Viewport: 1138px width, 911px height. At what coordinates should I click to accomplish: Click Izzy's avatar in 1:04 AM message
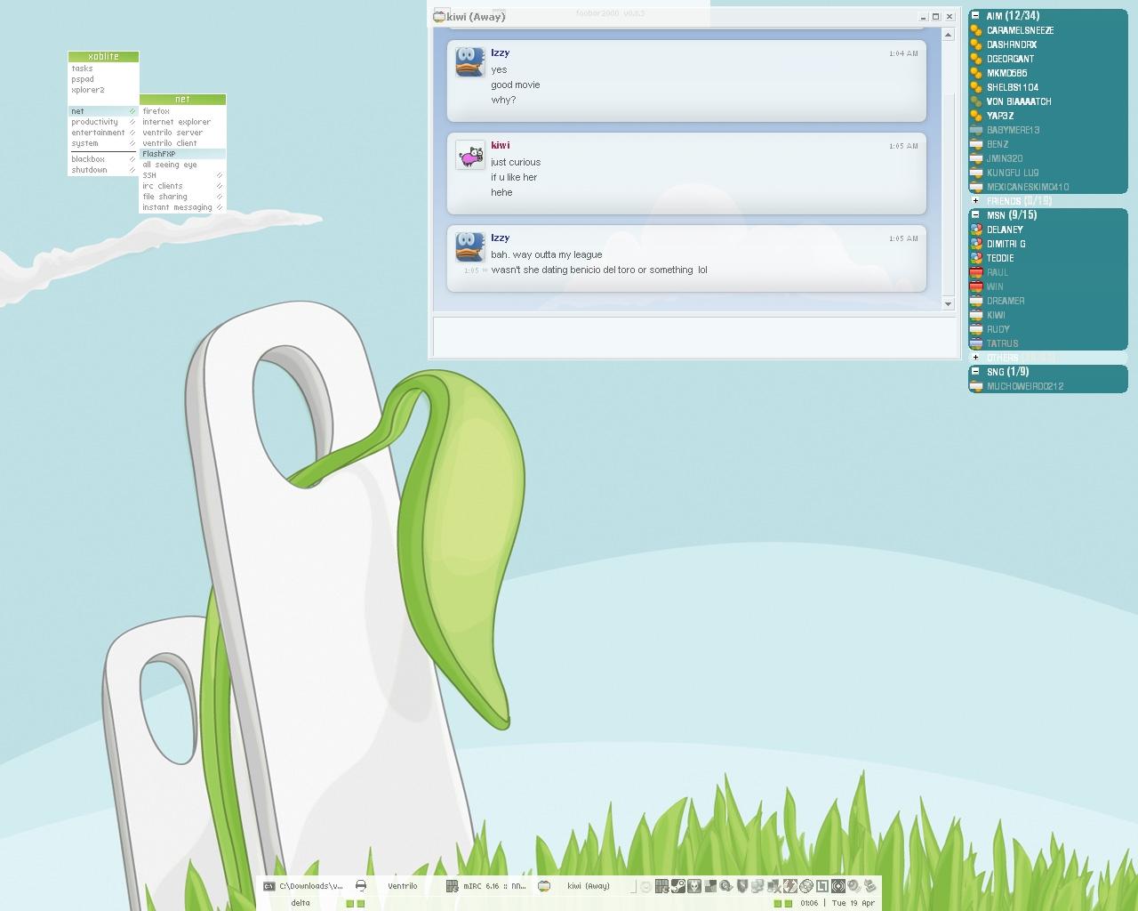coord(470,62)
